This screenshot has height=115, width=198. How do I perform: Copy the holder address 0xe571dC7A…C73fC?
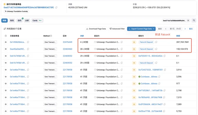[x=56, y=8]
